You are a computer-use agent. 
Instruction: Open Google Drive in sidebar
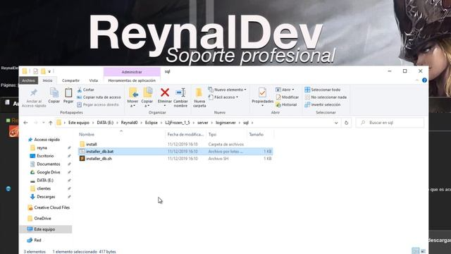(49, 172)
